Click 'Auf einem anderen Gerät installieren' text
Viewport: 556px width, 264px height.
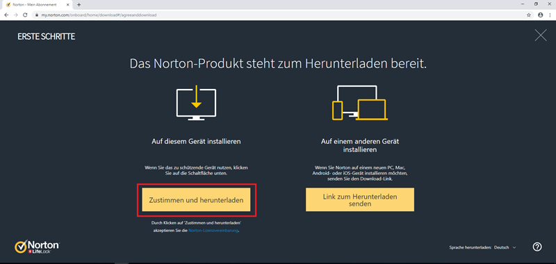pos(360,145)
